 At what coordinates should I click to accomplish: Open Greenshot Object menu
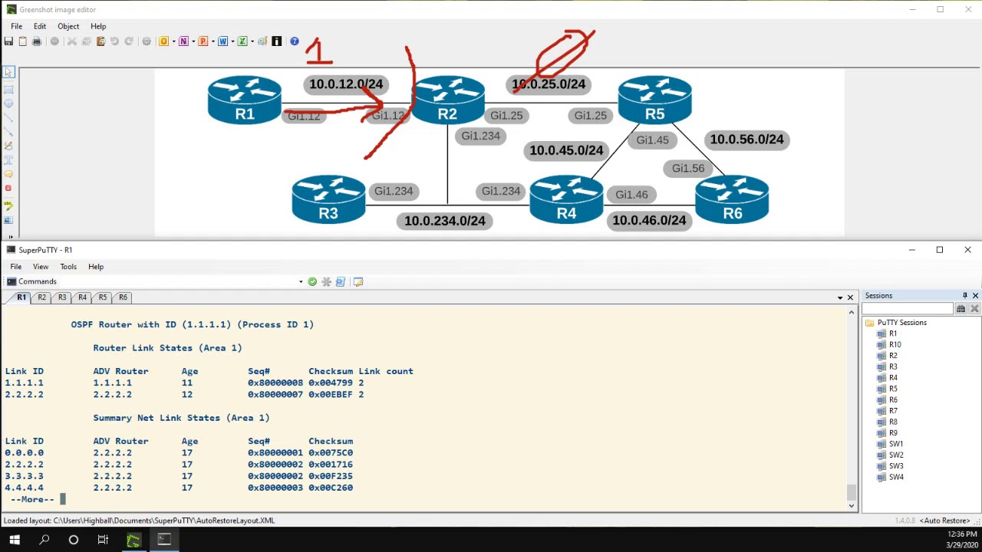click(x=68, y=26)
